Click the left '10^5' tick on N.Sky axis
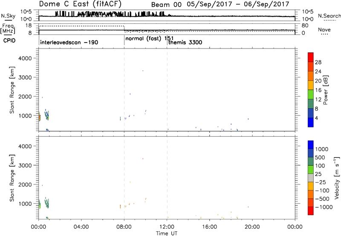The height and width of the screenshot is (236, 341). coord(26,12)
